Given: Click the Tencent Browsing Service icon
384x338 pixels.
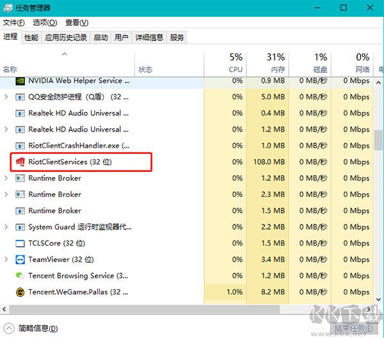Looking at the screenshot, I should point(20,276).
